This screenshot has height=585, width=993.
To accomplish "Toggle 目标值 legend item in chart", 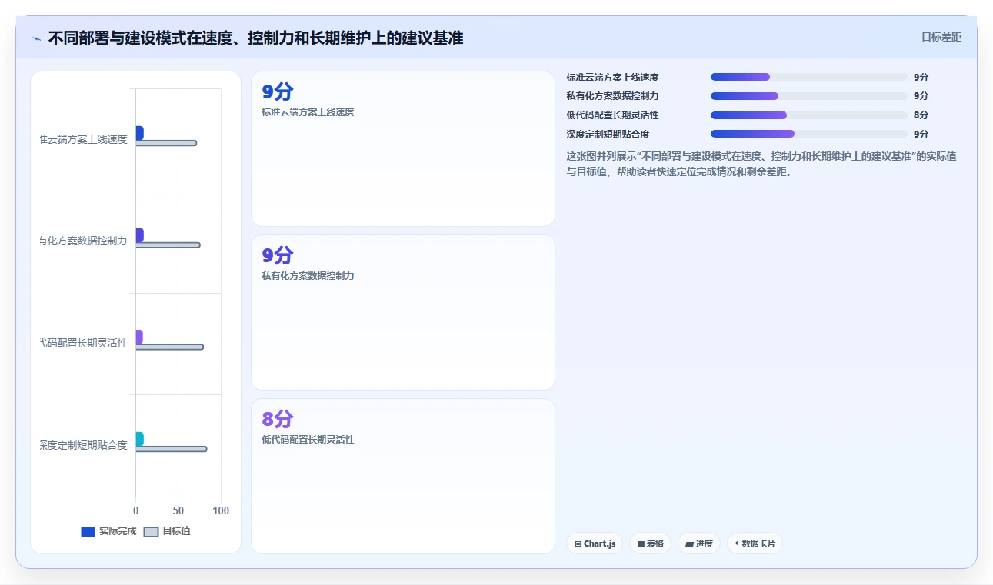I will 167,531.
